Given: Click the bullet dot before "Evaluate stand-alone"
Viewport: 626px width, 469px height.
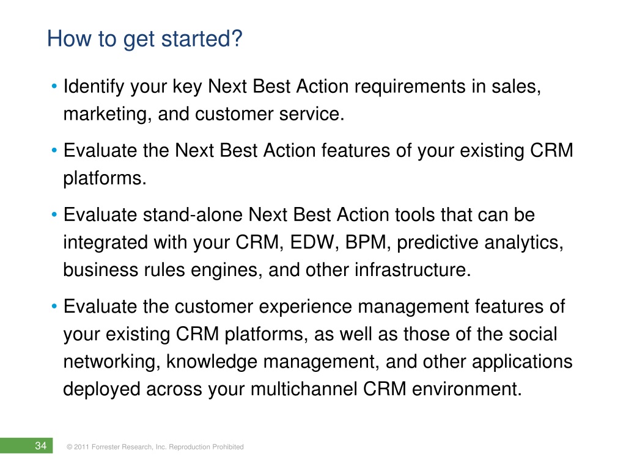Looking at the screenshot, I should 55,216.
